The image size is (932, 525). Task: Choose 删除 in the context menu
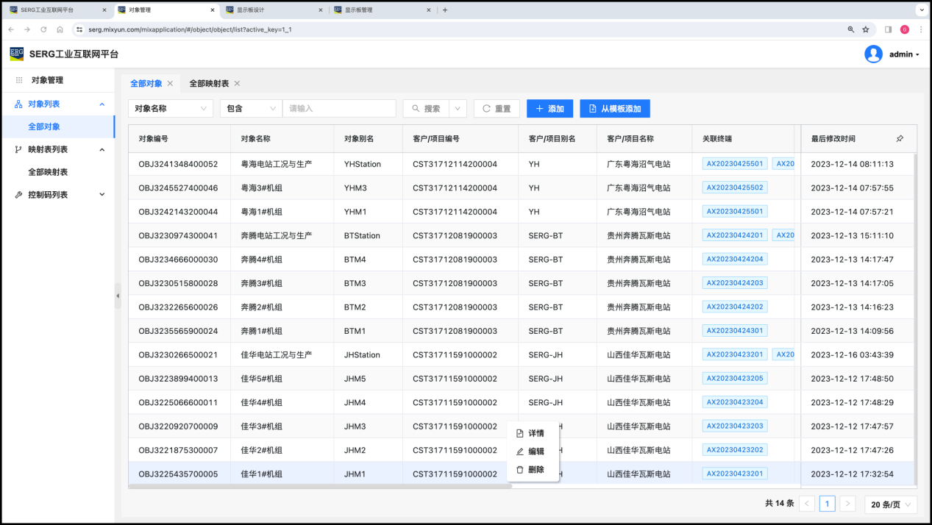[536, 469]
